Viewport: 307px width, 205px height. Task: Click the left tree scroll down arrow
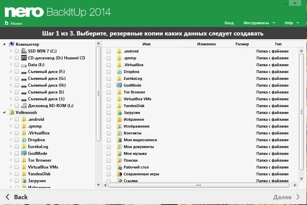[x=98, y=185]
